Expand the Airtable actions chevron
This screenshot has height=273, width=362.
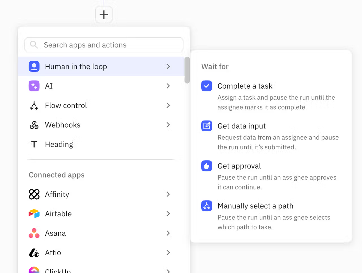point(168,214)
